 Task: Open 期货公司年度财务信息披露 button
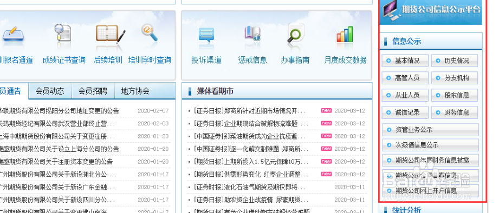(x=430, y=161)
